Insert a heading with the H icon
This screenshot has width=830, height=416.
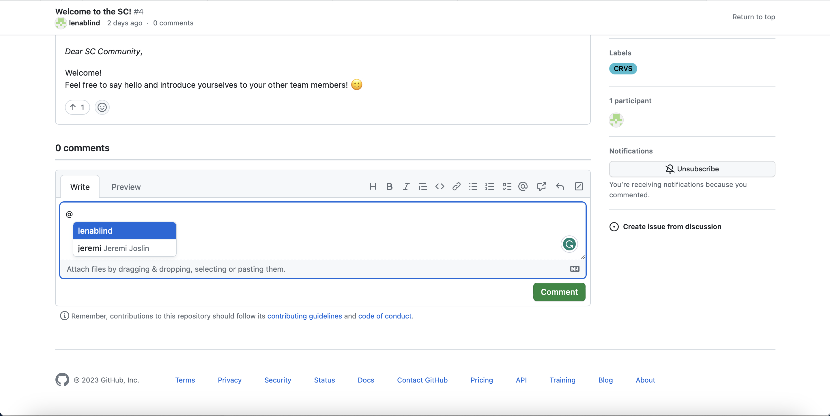[x=373, y=186]
